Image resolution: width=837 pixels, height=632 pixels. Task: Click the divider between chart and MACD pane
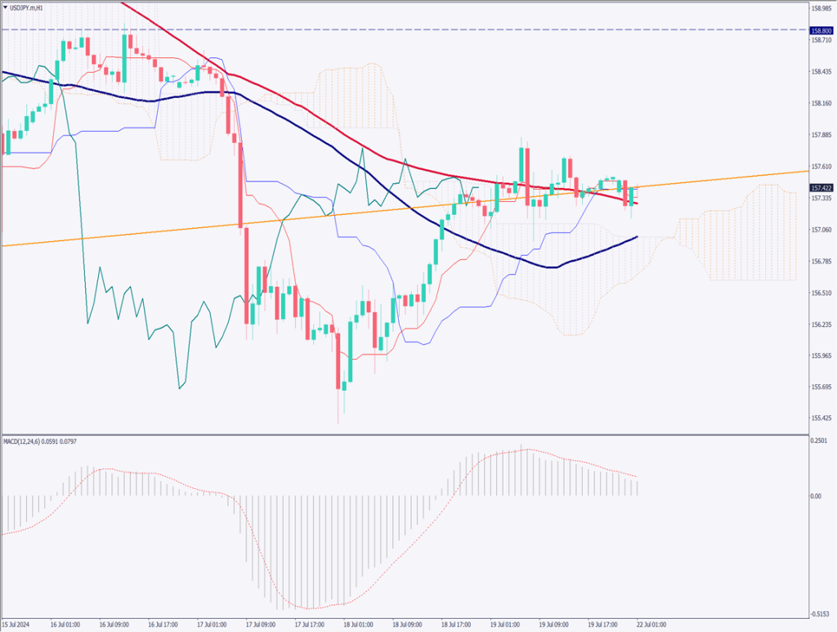[409, 433]
